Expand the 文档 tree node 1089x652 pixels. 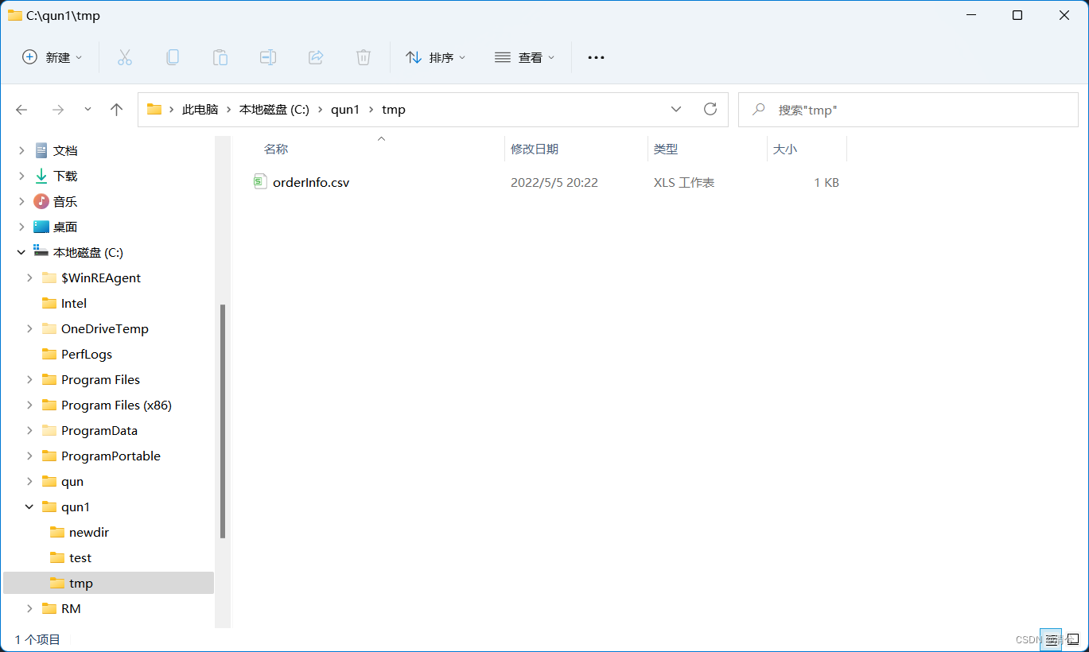(x=21, y=150)
